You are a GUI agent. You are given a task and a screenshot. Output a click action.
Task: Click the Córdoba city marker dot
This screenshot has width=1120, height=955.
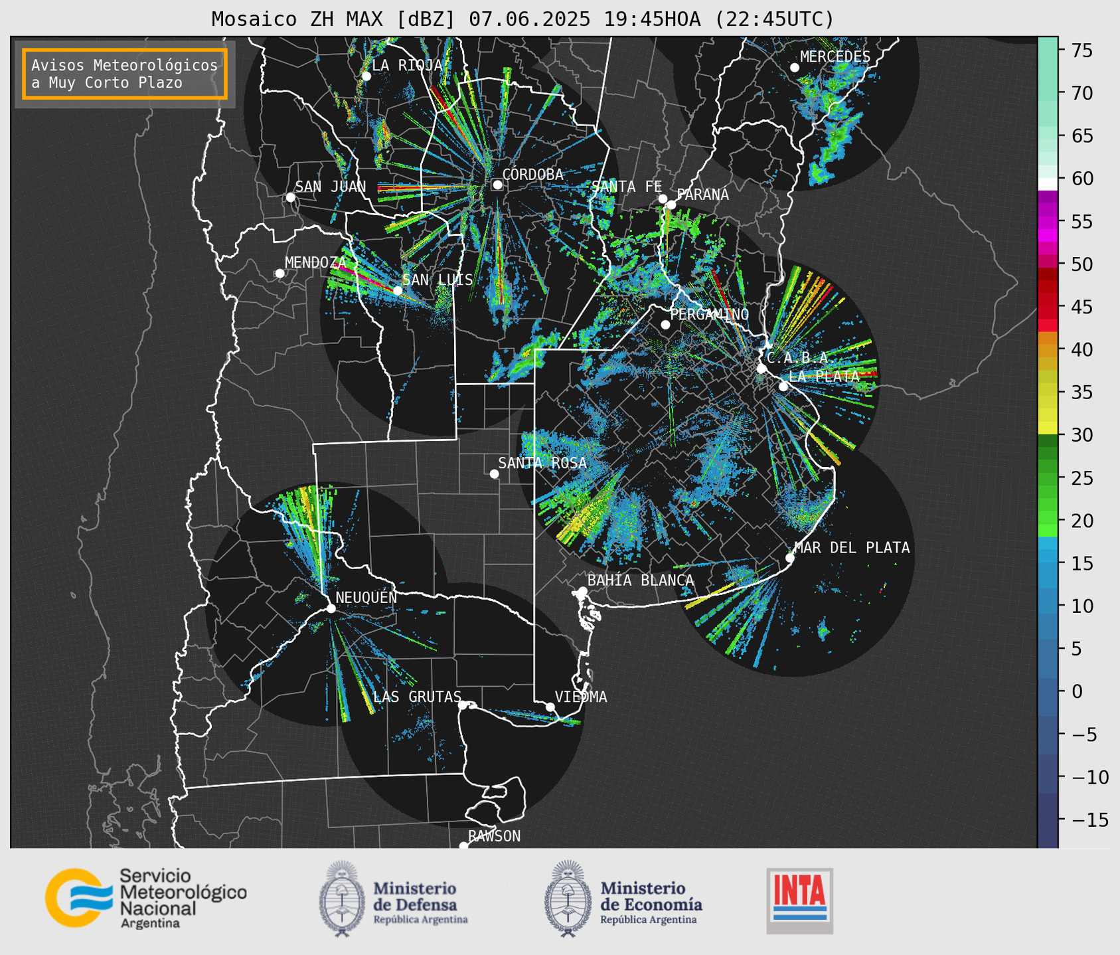tap(497, 185)
